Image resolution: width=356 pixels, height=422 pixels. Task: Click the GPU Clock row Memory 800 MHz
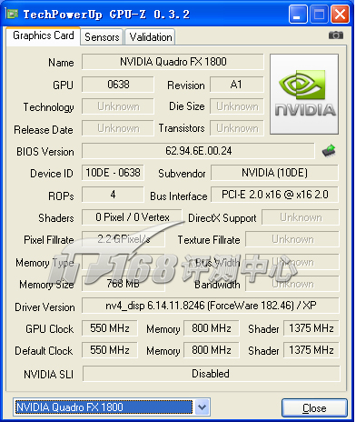[x=212, y=328]
